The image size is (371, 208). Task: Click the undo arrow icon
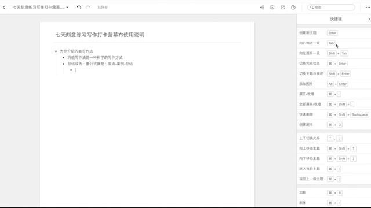tap(79, 8)
